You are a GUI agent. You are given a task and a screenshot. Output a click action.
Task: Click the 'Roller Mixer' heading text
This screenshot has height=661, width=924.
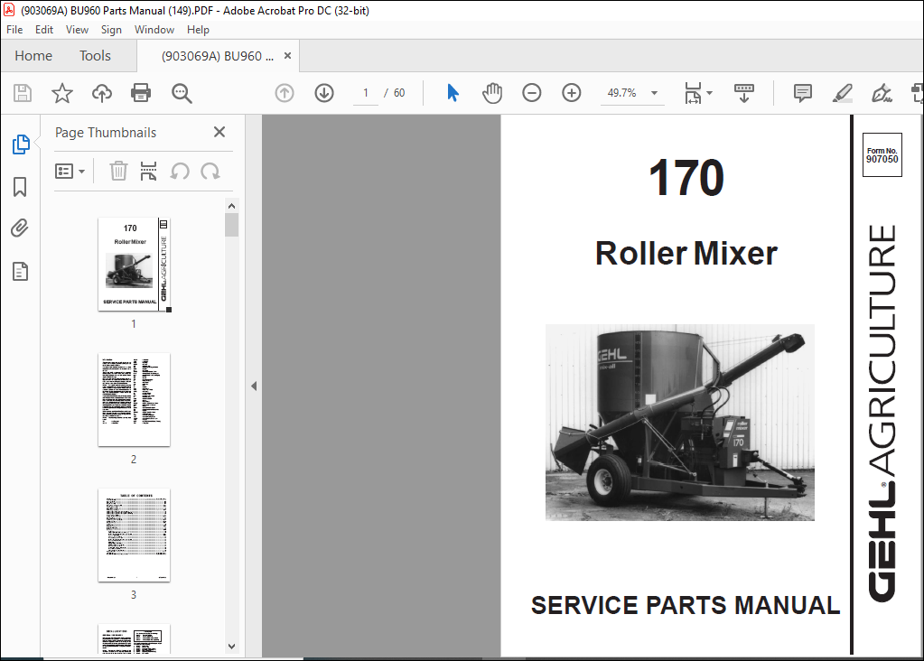coord(686,254)
